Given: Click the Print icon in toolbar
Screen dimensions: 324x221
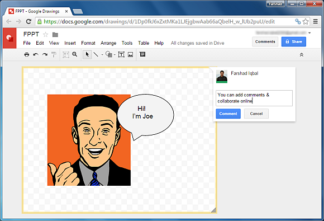Looking at the screenshot, I should [x=27, y=55].
